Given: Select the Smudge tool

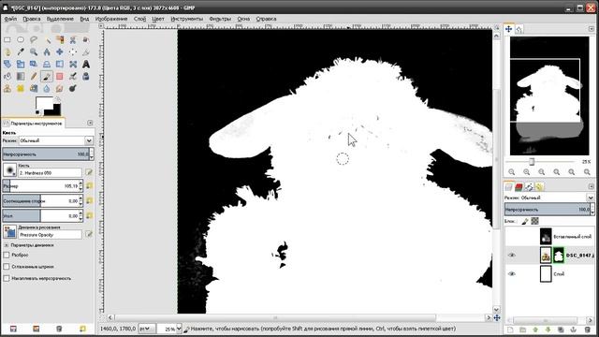Looking at the screenshot, I should point(60,89).
